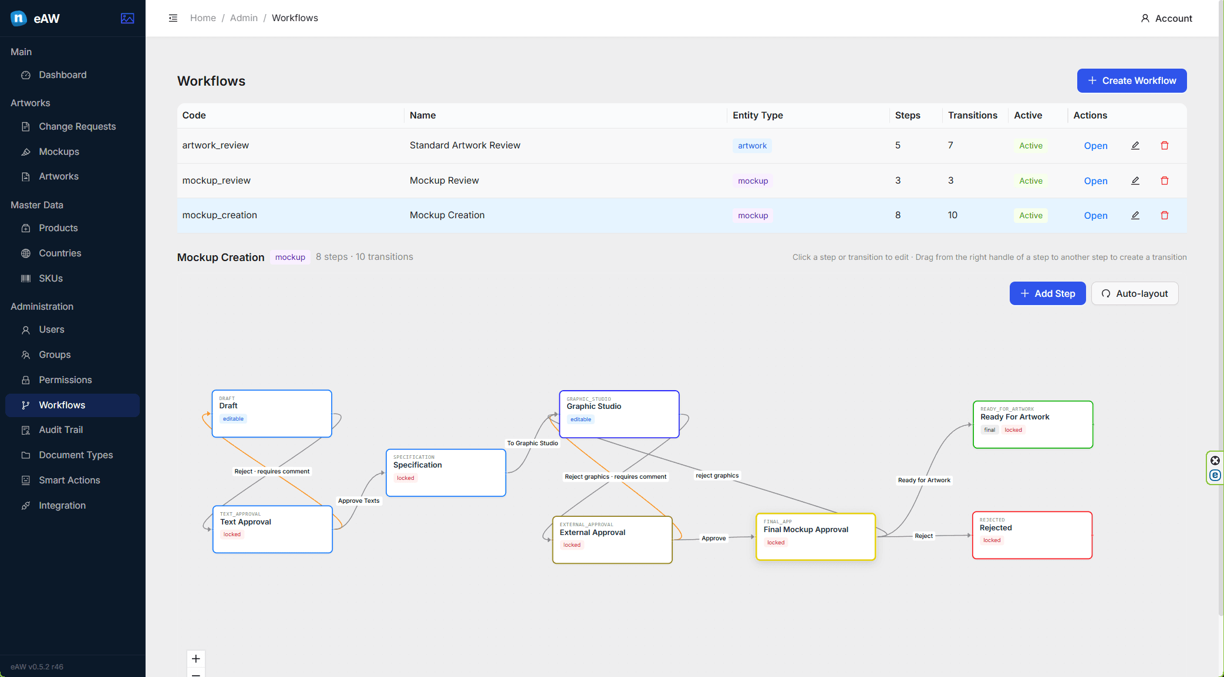This screenshot has height=677, width=1224.
Task: Select the Text Approval step node
Action: pyautogui.click(x=272, y=529)
